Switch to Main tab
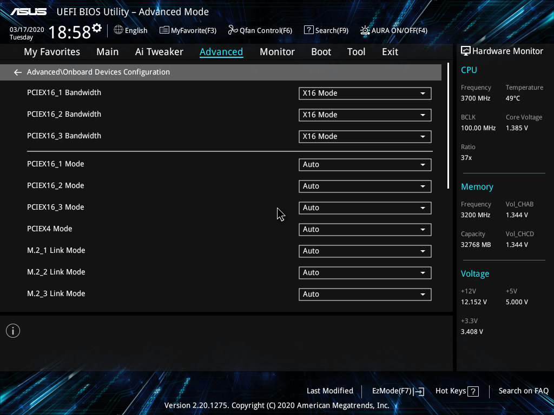 [108, 52]
